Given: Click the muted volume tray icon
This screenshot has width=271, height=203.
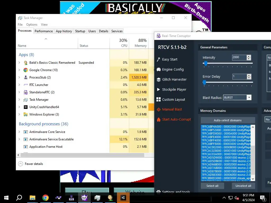Looking at the screenshot, I should click(x=237, y=198).
